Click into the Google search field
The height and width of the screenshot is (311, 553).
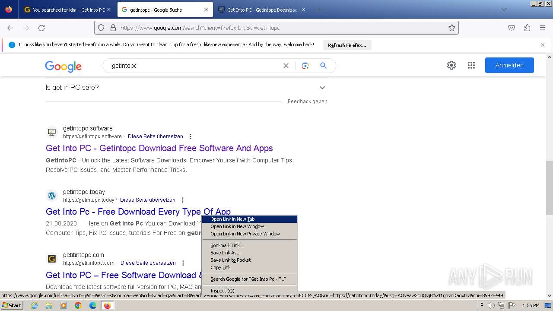tap(194, 66)
